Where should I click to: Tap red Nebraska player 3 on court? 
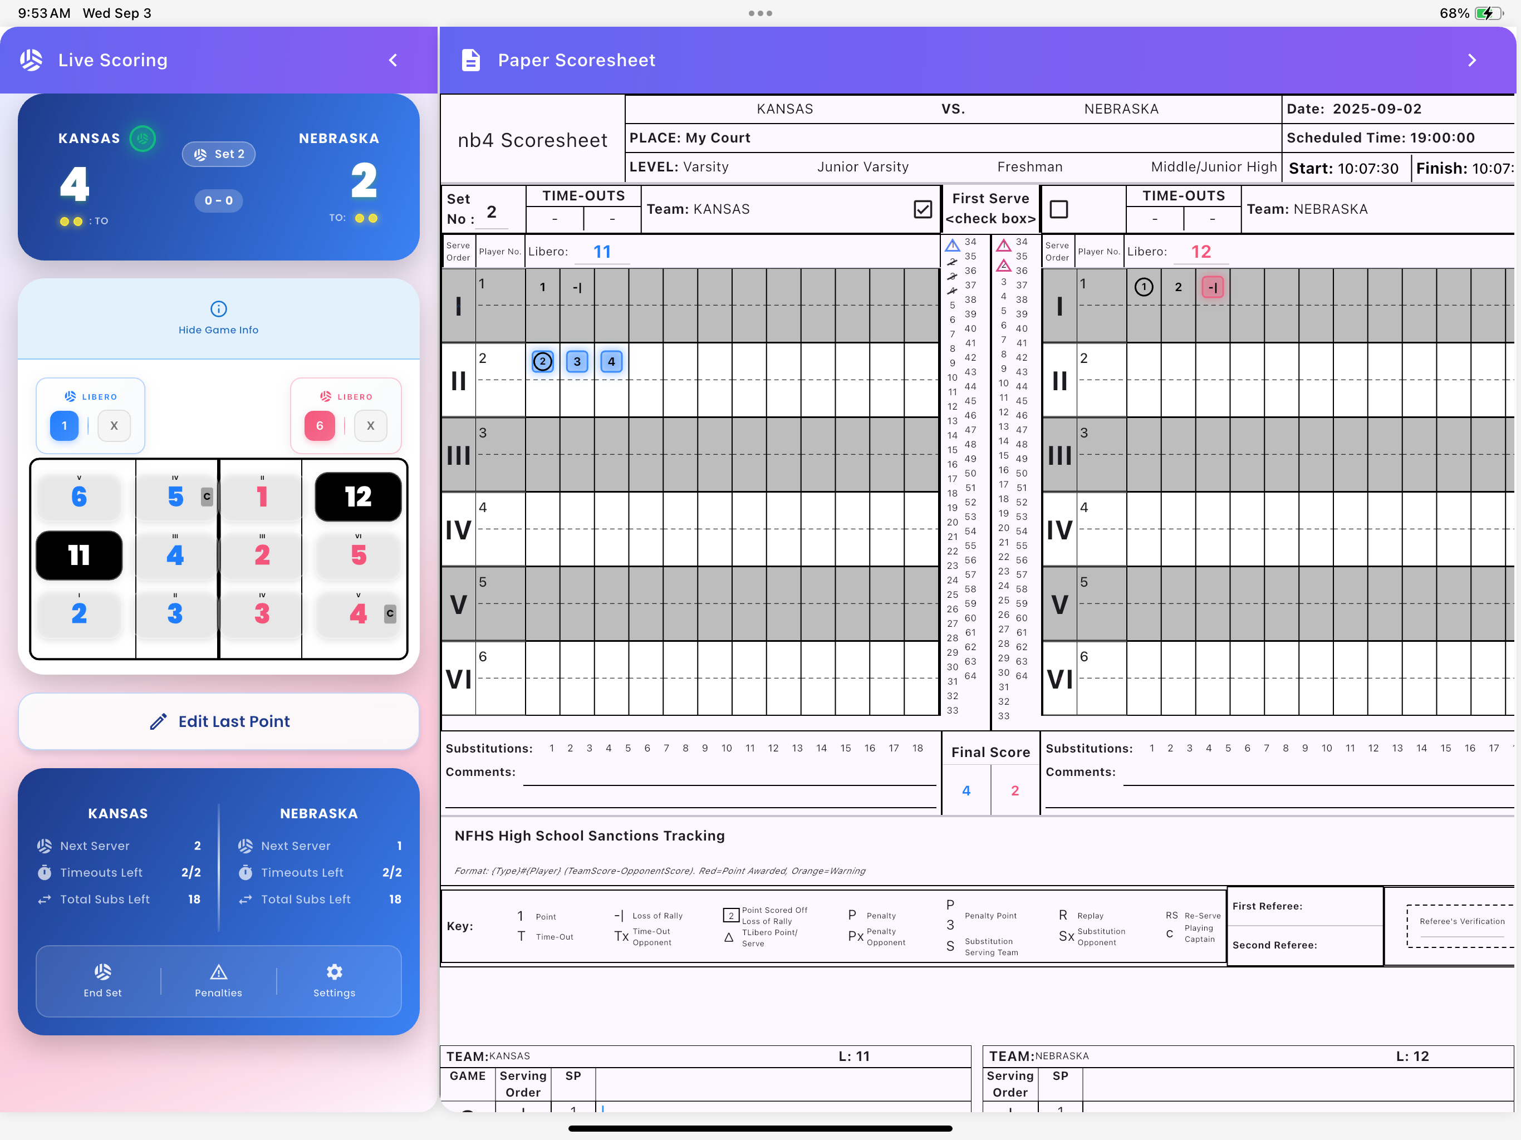point(261,613)
